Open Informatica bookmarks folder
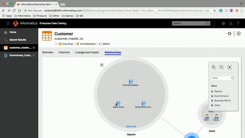245x138 pixels. click(22, 16)
